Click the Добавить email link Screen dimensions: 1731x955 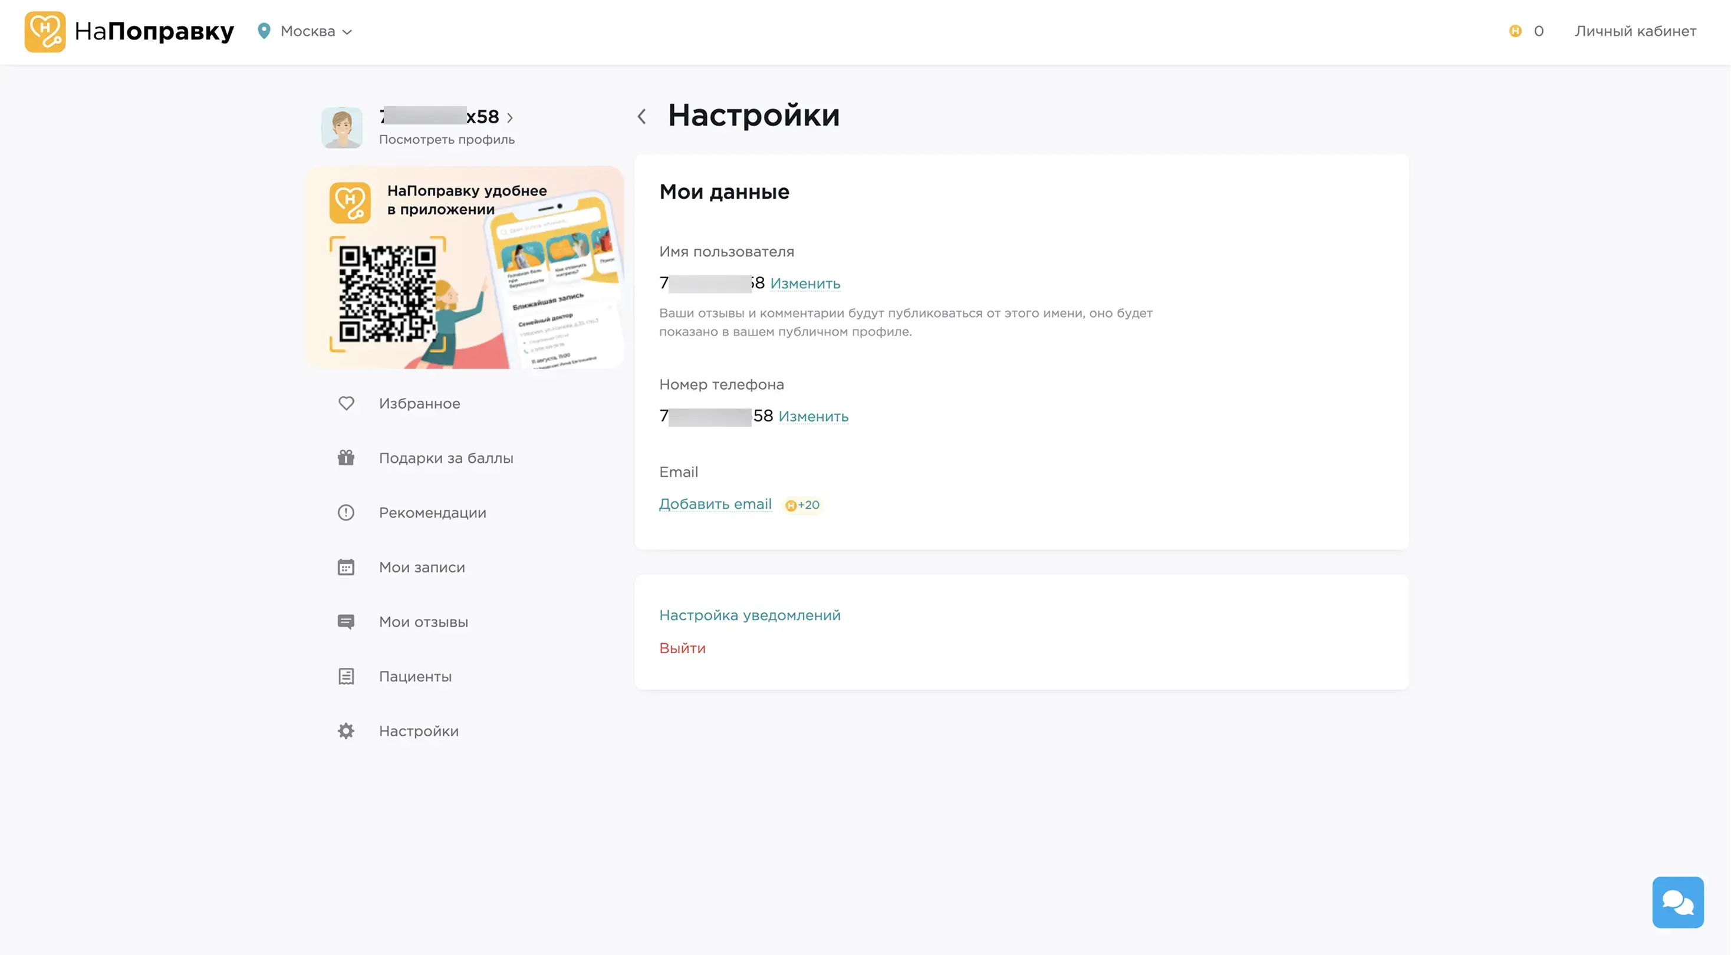pos(715,504)
